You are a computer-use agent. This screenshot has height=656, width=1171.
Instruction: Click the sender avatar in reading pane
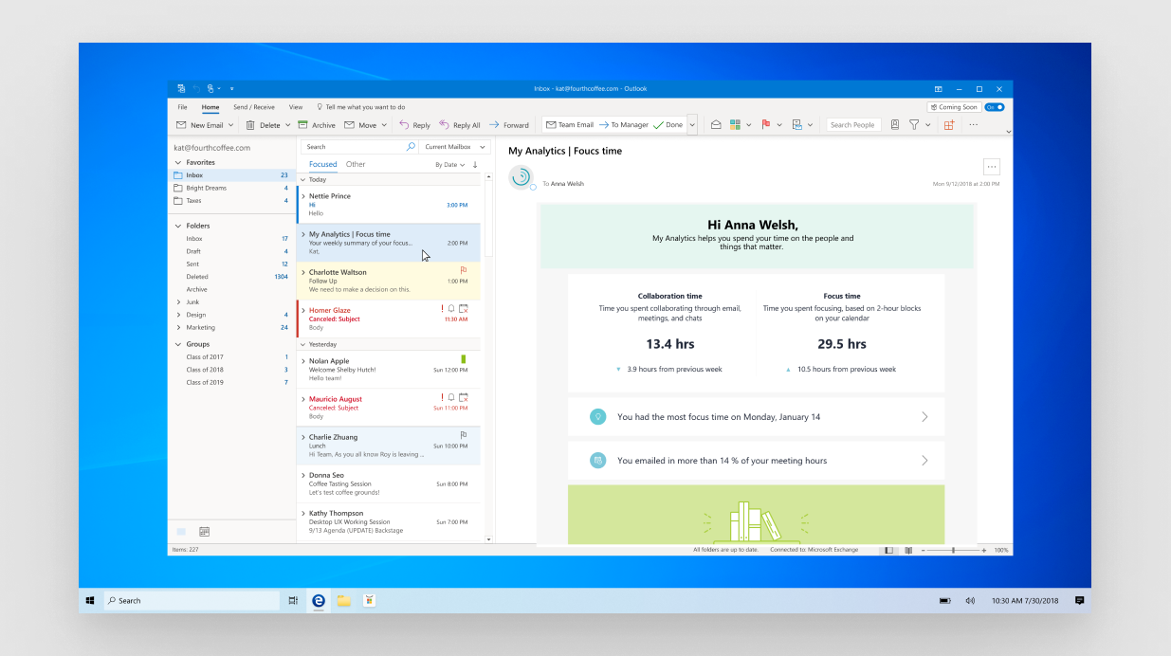point(521,177)
